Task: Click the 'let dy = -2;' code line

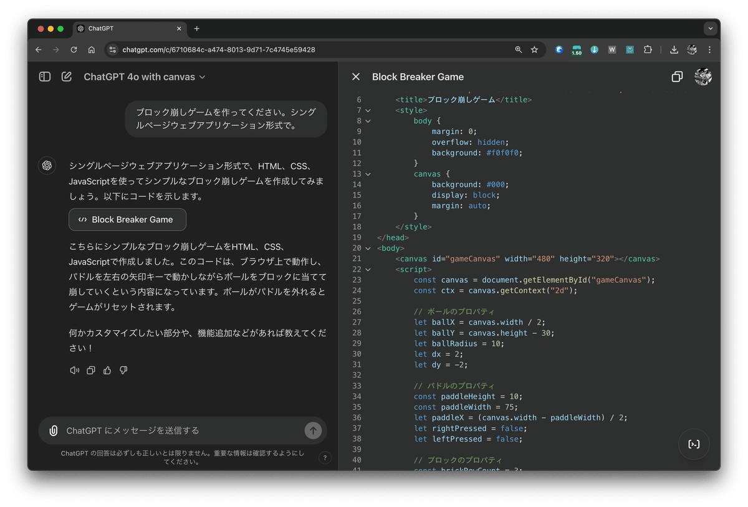Action: (x=440, y=364)
